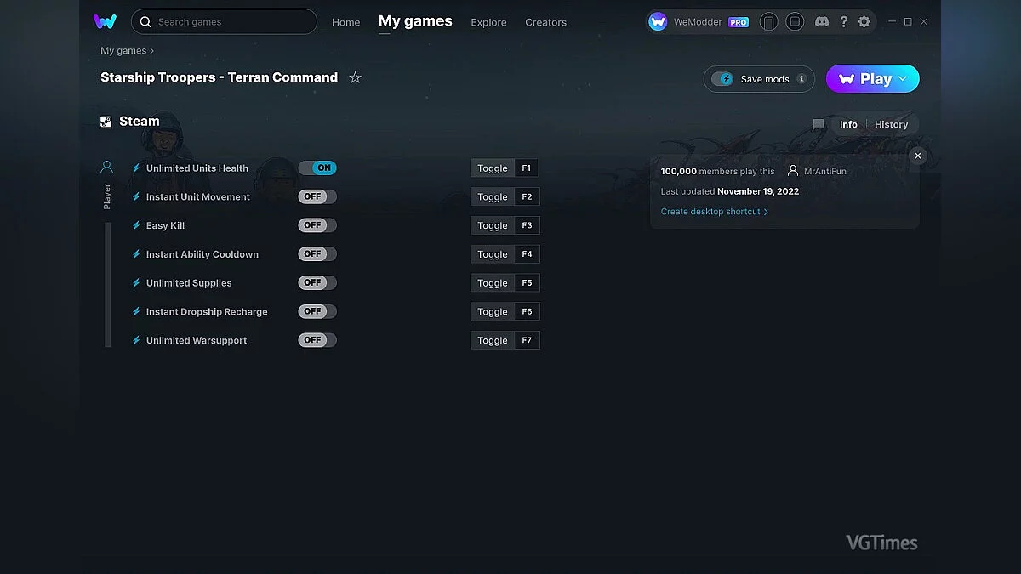The width and height of the screenshot is (1021, 574).
Task: Click the WeMod logo icon
Action: point(106,21)
